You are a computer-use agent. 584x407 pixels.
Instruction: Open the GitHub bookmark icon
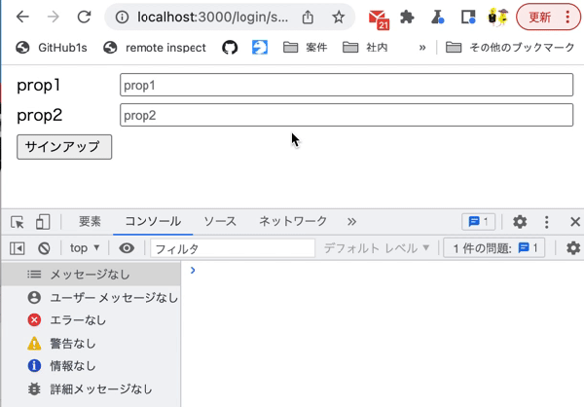click(x=230, y=48)
